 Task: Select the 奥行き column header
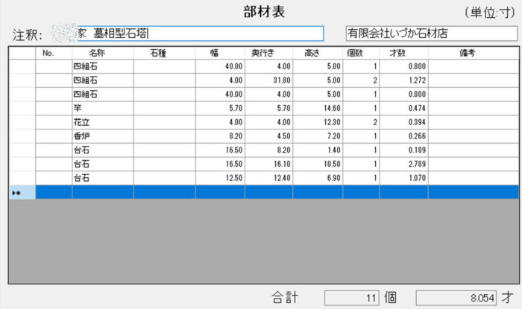(268, 53)
